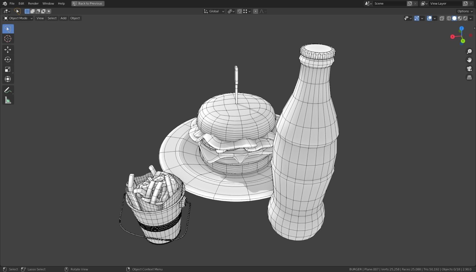Toggle perspective/orthographic grid icon

click(x=469, y=77)
